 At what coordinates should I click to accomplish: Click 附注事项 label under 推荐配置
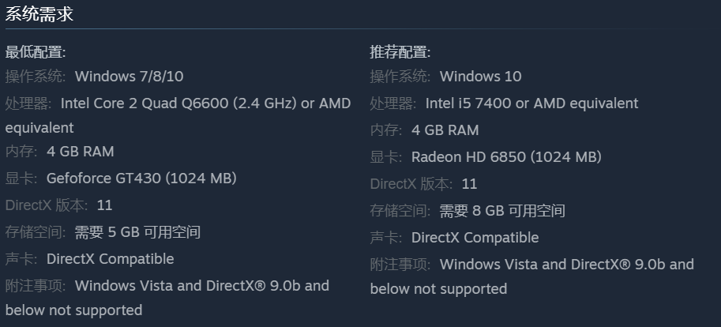click(x=400, y=264)
